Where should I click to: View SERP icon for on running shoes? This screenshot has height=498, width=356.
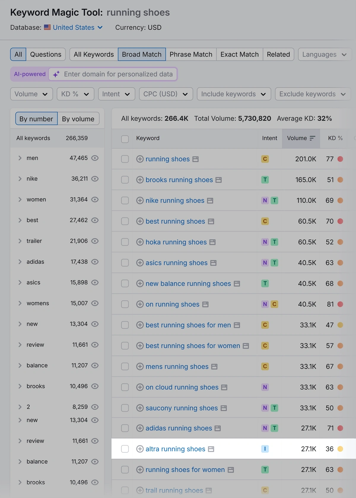pos(205,304)
